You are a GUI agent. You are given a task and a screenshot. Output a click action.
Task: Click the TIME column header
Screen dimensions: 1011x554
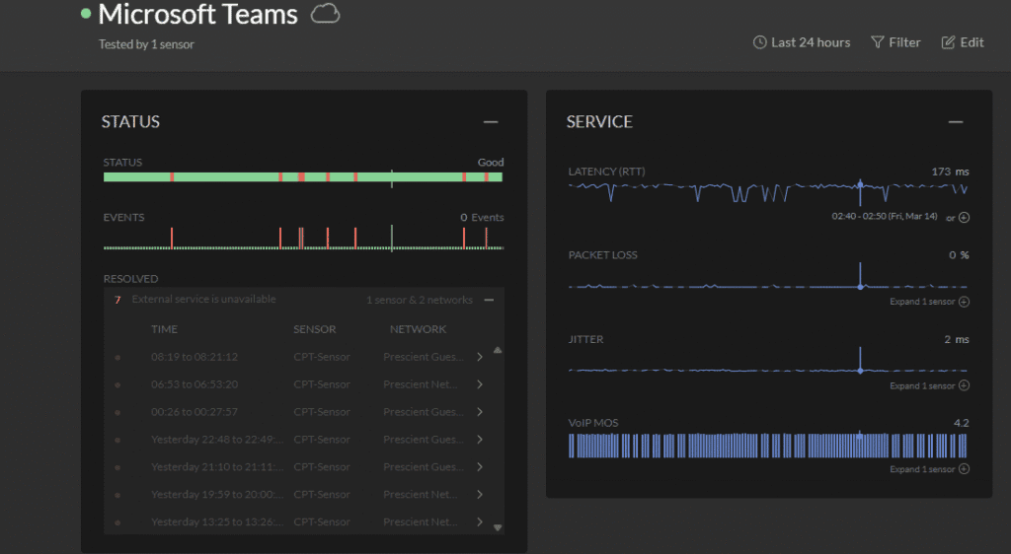point(165,329)
